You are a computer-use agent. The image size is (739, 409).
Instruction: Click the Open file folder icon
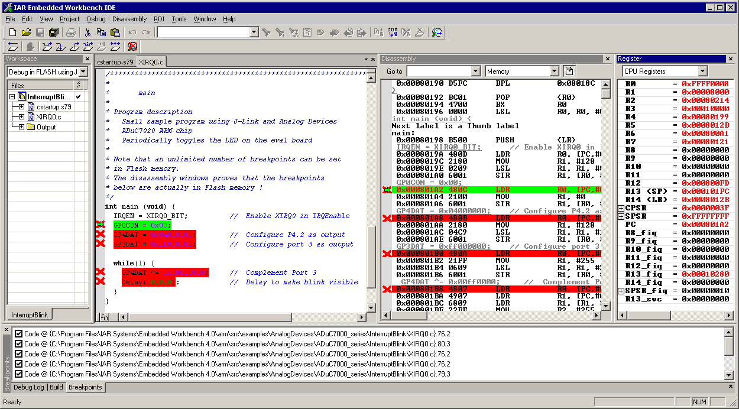tap(26, 32)
